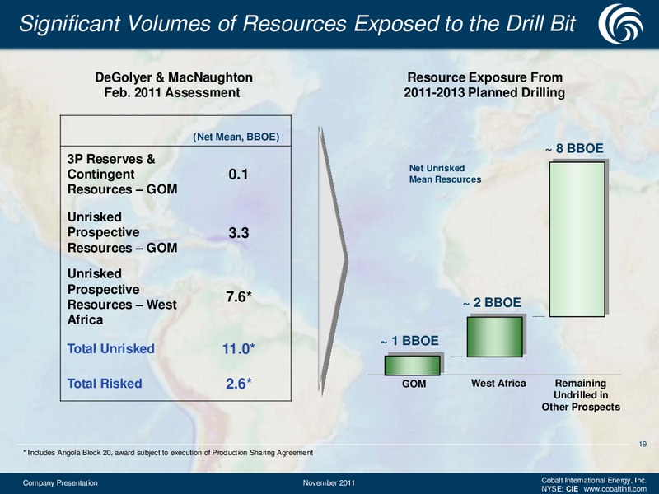Click the 'Total Unrisked' label
The width and height of the screenshot is (659, 494).
[x=111, y=348]
